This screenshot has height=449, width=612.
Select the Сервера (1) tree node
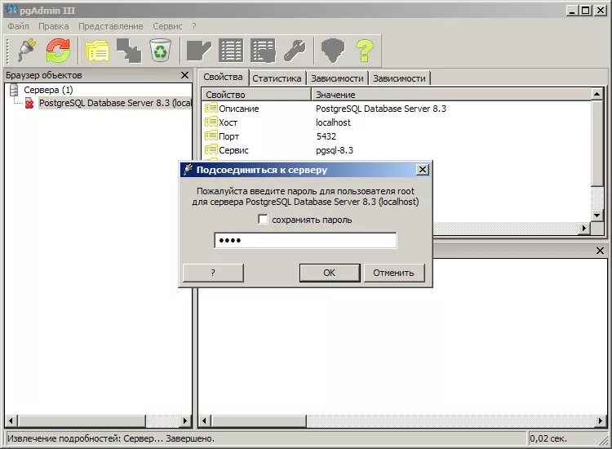point(48,90)
